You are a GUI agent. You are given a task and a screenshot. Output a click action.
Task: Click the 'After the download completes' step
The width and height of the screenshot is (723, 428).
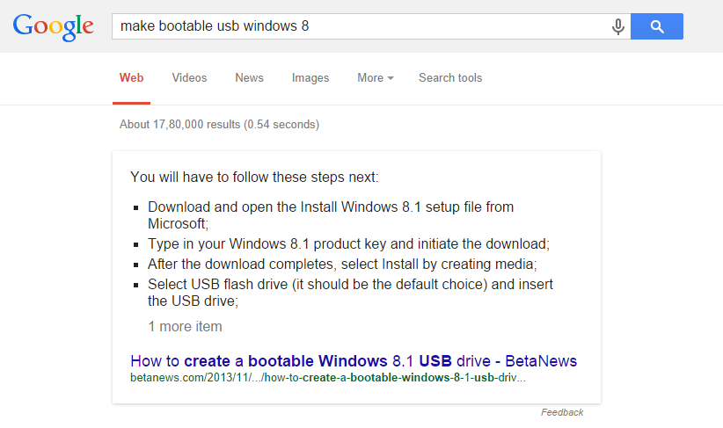pyautogui.click(x=342, y=264)
